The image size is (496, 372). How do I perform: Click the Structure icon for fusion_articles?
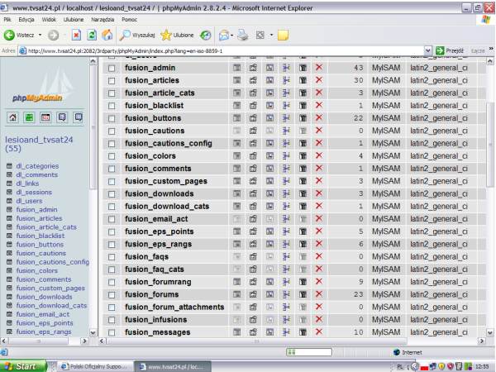[x=253, y=80]
